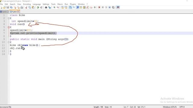Click the Paste clipboard icon
193x108 pixels.
pyautogui.click(x=33, y=7)
